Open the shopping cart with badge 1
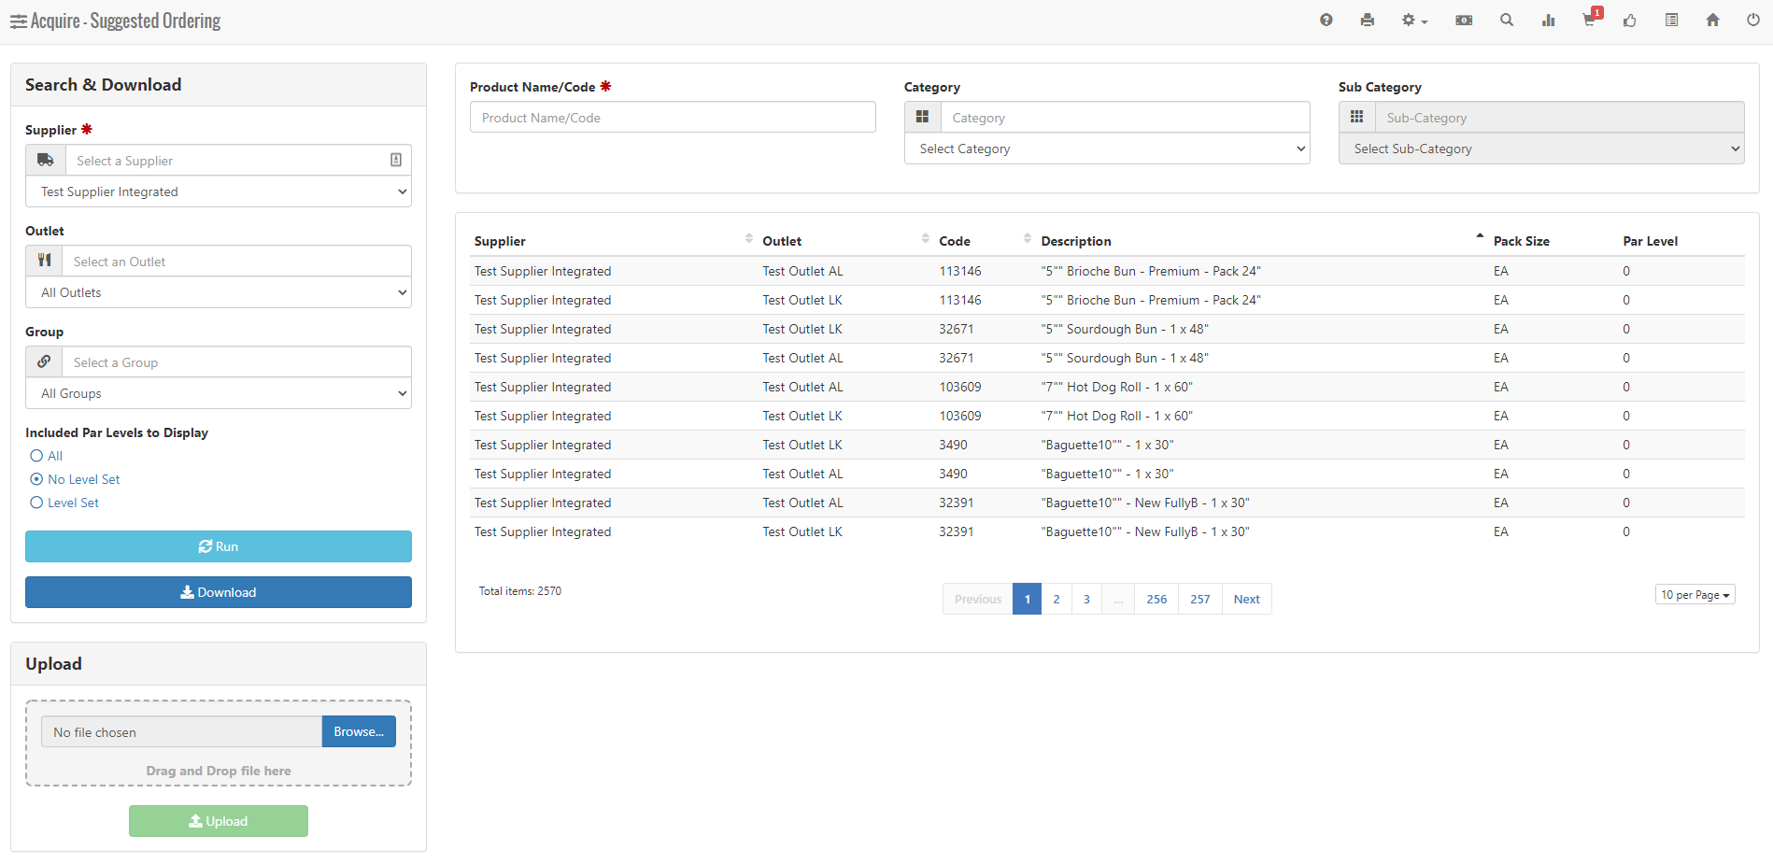 pyautogui.click(x=1591, y=18)
